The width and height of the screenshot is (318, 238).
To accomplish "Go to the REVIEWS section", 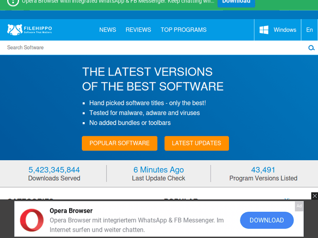I will [138, 30].
